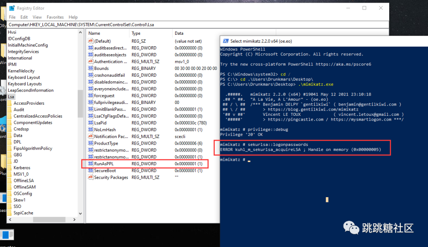Open the View menu

pos(37,17)
